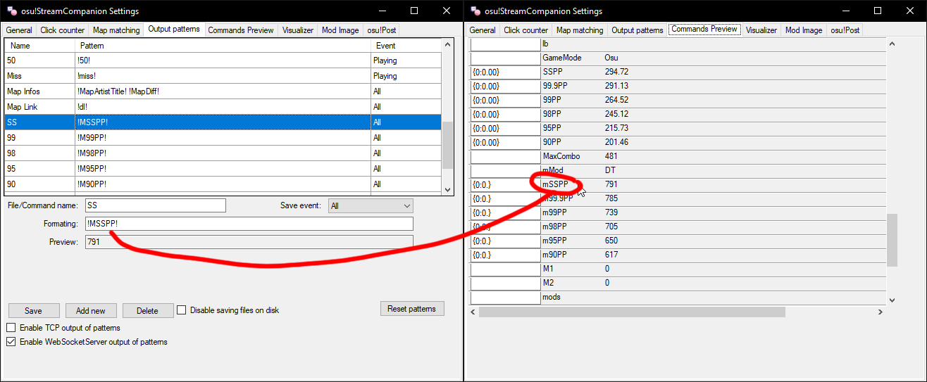The image size is (927, 382).
Task: Click the Event column header in the pattern list
Action: click(385, 45)
